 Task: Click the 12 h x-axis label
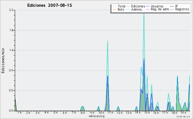(120, 113)
